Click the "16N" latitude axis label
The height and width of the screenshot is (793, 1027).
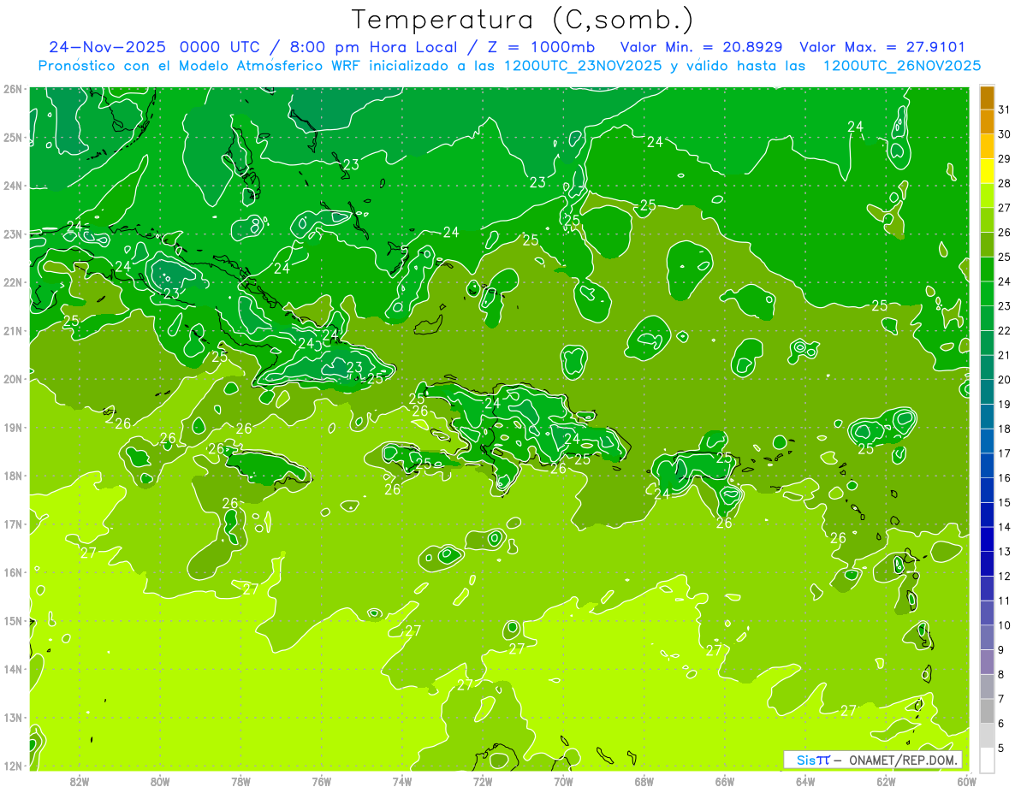click(x=13, y=572)
